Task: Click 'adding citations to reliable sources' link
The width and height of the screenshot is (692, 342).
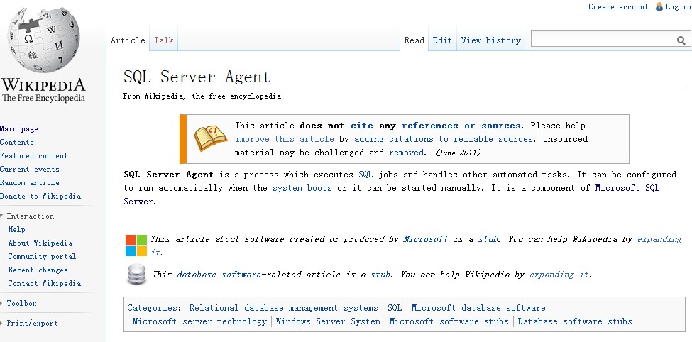Action: click(443, 139)
